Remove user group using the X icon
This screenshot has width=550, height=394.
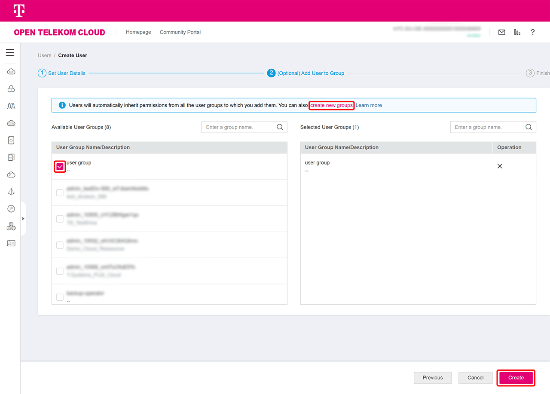coord(499,166)
